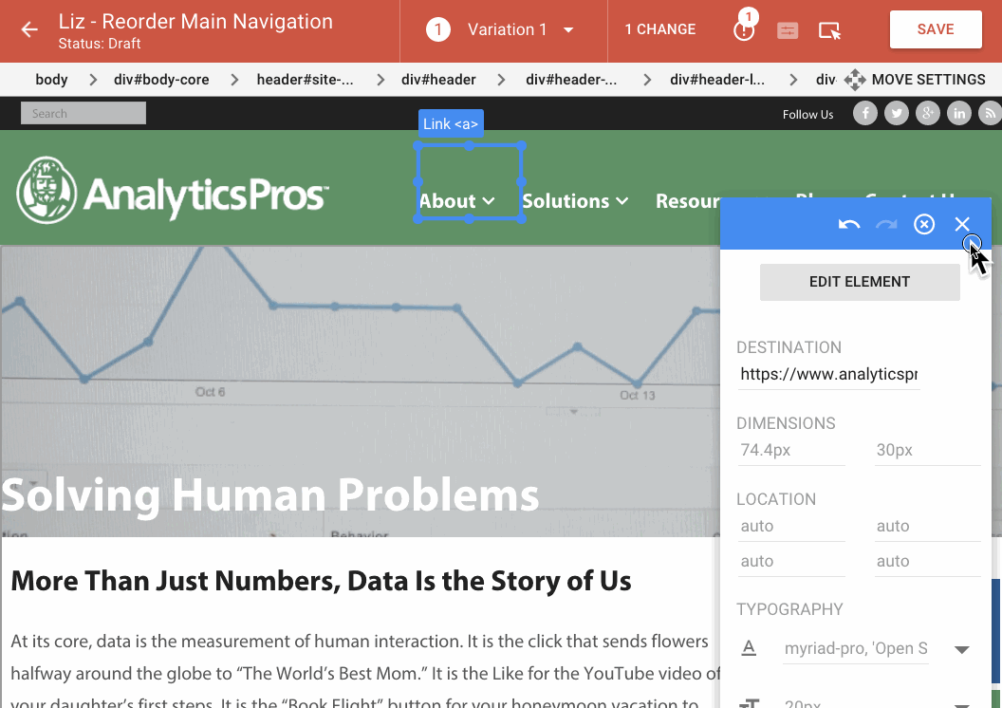Viewport: 1002px width, 708px height.
Task: Click the DIMENSIONS section label
Action: (786, 423)
